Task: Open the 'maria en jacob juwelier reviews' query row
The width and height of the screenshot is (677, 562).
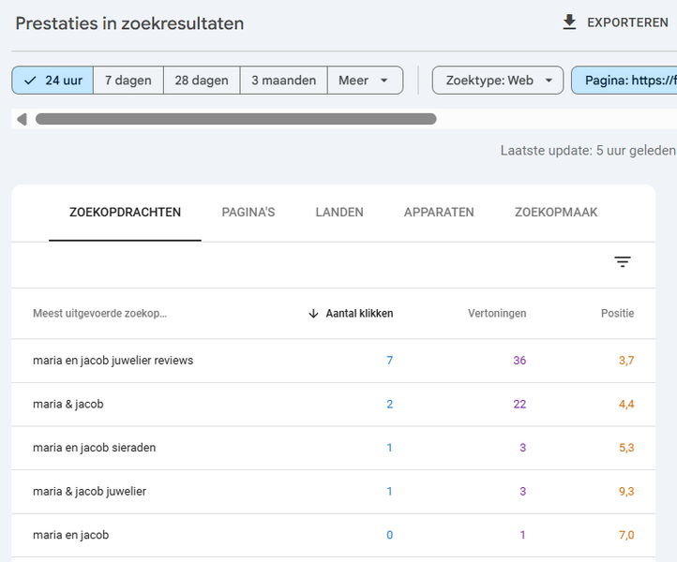Action: point(113,361)
